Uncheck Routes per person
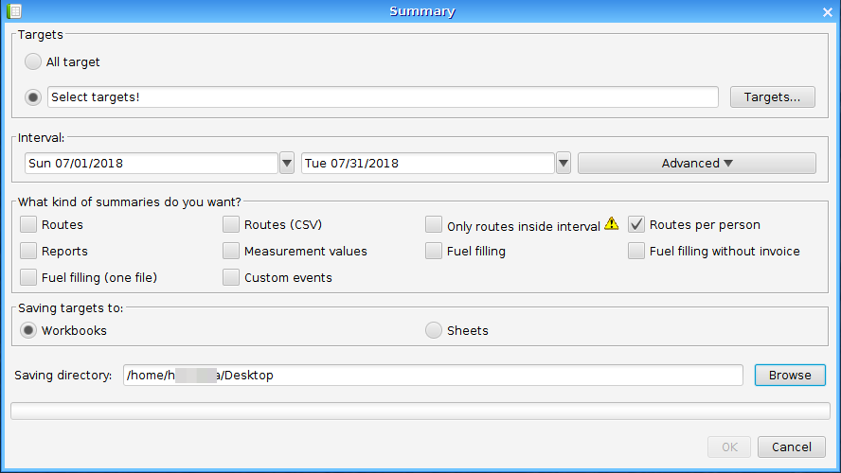 636,225
